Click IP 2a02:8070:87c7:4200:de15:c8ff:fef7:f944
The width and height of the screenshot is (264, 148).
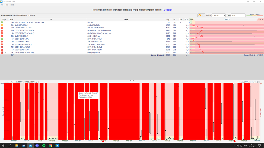[30, 22]
